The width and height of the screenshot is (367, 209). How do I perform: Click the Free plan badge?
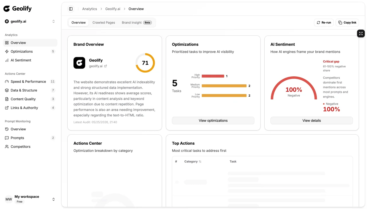click(x=19, y=202)
